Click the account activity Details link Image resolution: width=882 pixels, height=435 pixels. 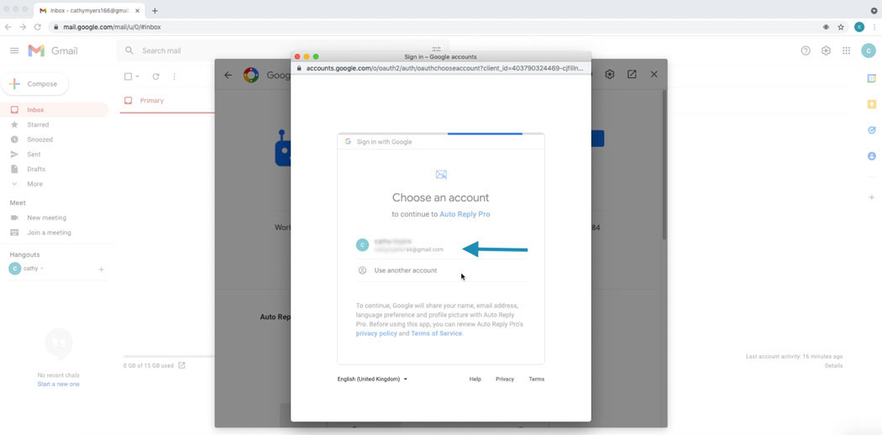pyautogui.click(x=833, y=365)
